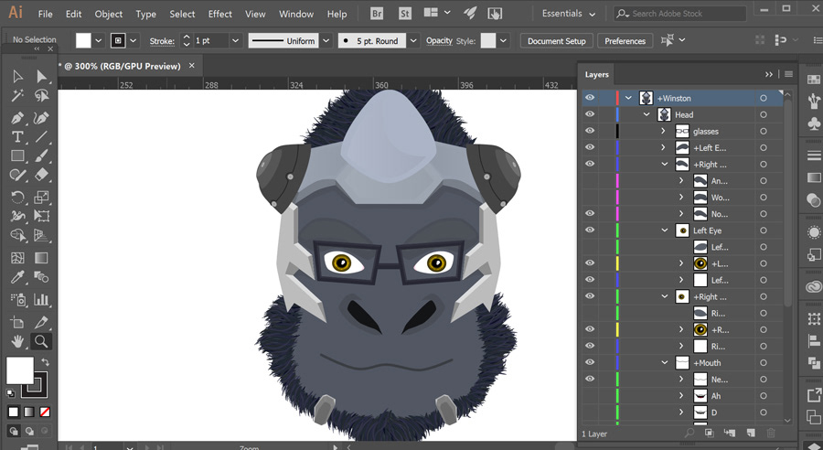This screenshot has height=450, width=823.
Task: Select the Symbol Sprayer tool
Action: coord(17,299)
